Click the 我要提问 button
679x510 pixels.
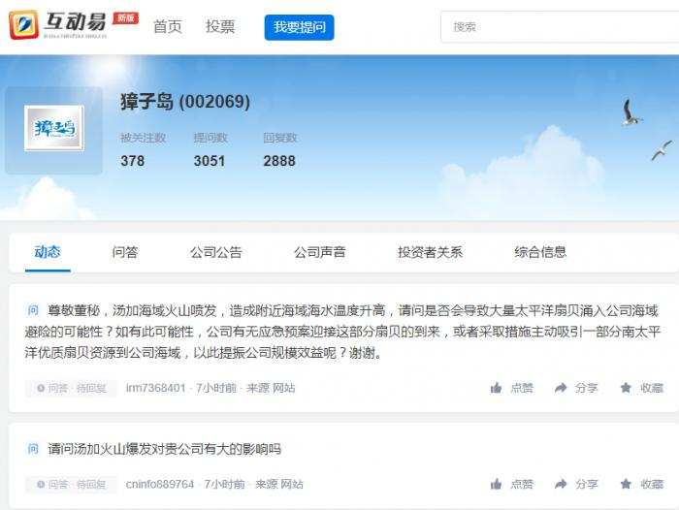299,27
